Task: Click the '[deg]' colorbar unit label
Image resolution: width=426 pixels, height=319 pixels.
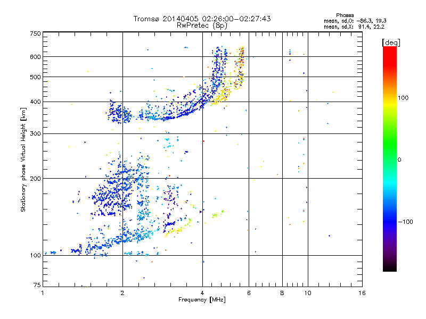Action: tap(391, 43)
